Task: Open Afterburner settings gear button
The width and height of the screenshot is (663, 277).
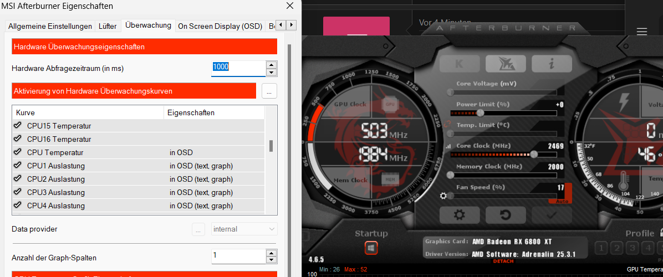Action: tap(460, 215)
